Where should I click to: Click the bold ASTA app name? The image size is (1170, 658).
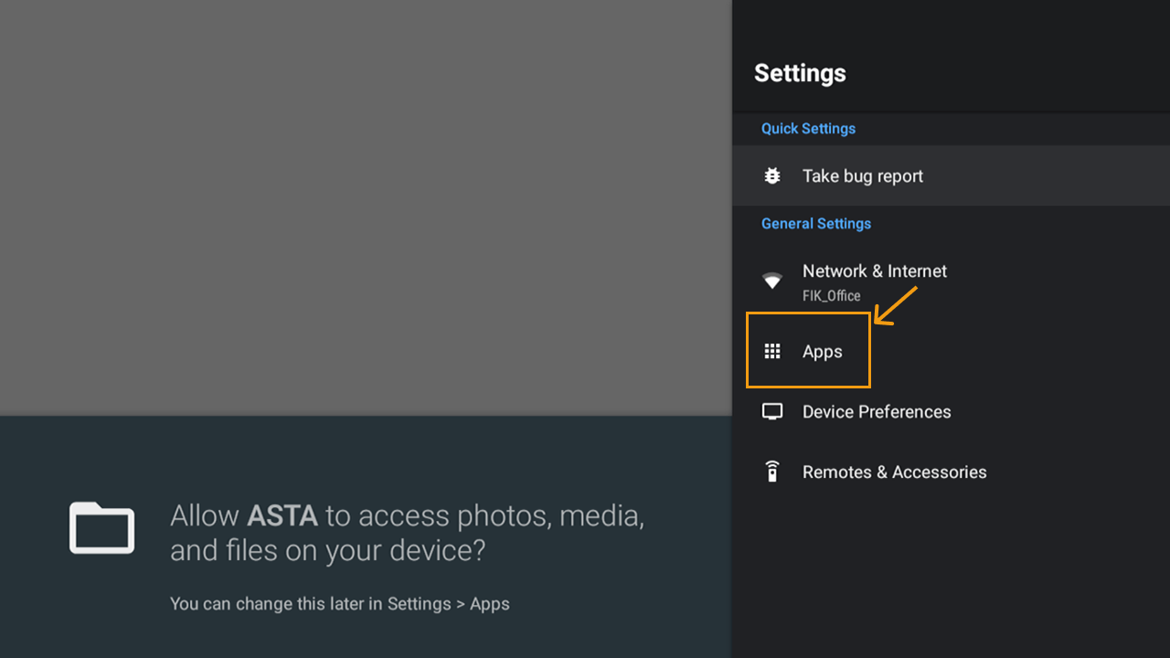(x=282, y=516)
